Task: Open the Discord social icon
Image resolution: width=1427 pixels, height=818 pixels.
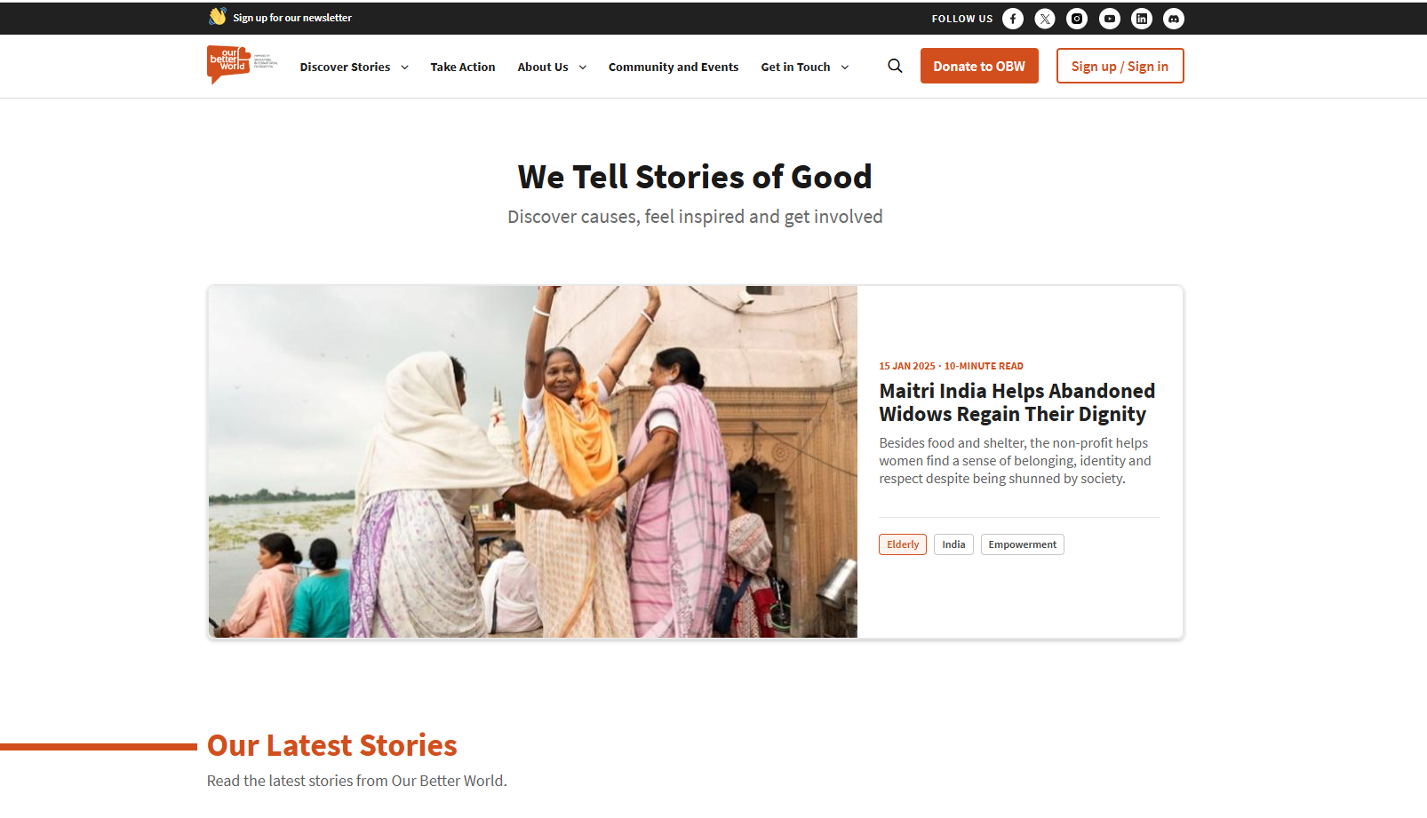Action: pyautogui.click(x=1174, y=19)
